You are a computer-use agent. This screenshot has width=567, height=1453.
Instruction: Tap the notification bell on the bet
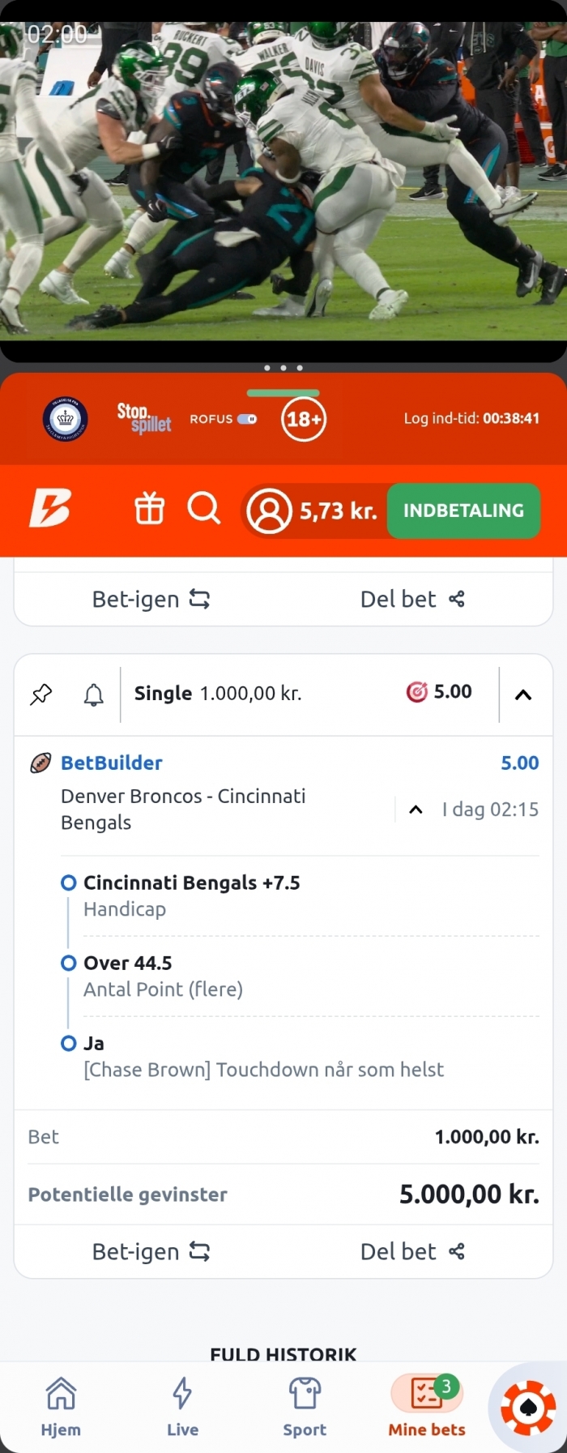click(94, 694)
